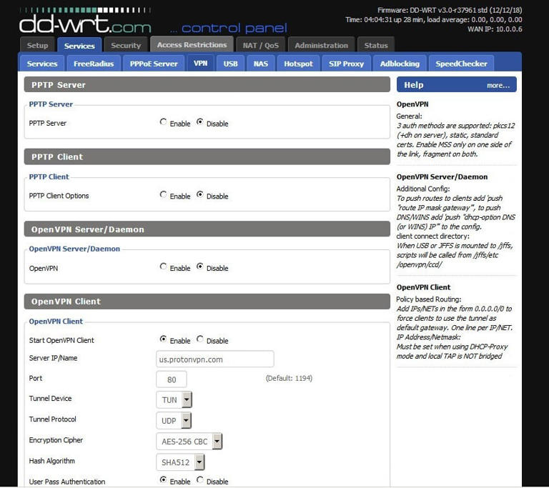Screen dimensions: 549x488
Task: Click the PPTP Client section header
Action: [207, 157]
